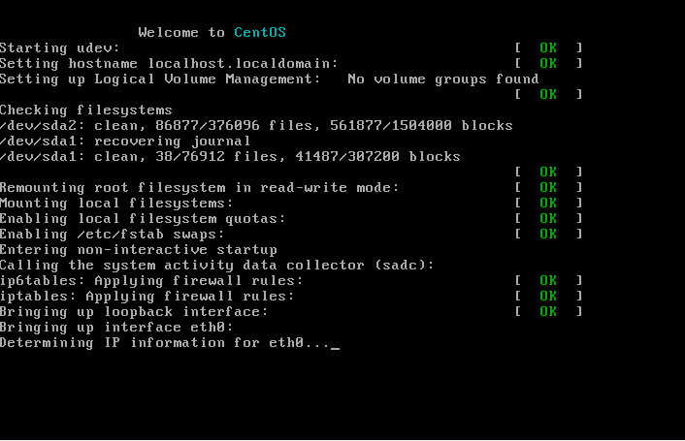Select 'Remounting root filesystem in read-write mode:' line
Viewport: 685px width, 441px height.
(x=199, y=188)
